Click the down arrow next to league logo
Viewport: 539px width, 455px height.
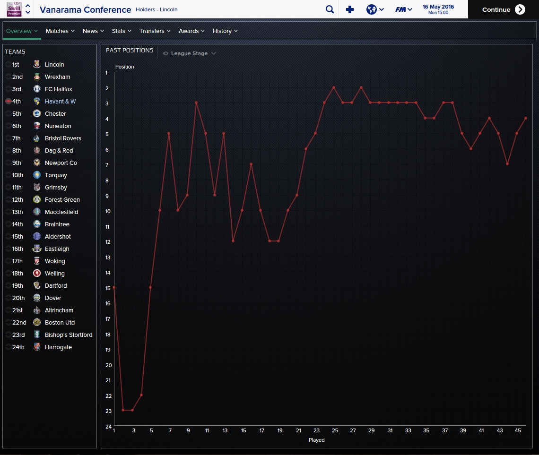point(28,12)
